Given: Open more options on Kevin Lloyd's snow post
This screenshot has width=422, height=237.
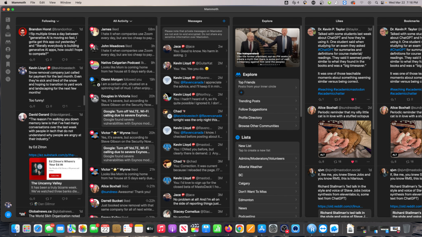Looking at the screenshot, I should coord(79,107).
